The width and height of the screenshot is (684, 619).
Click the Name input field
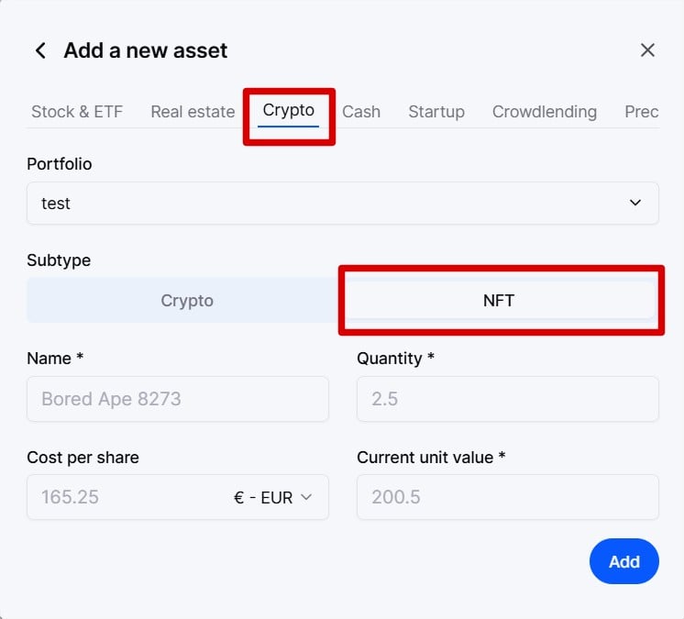(178, 399)
